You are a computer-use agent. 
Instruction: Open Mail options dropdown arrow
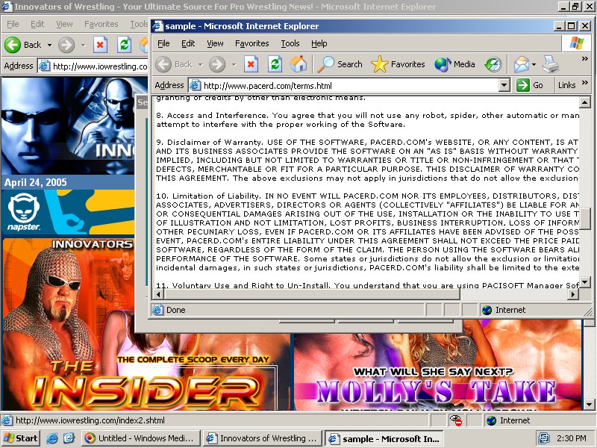point(534,64)
